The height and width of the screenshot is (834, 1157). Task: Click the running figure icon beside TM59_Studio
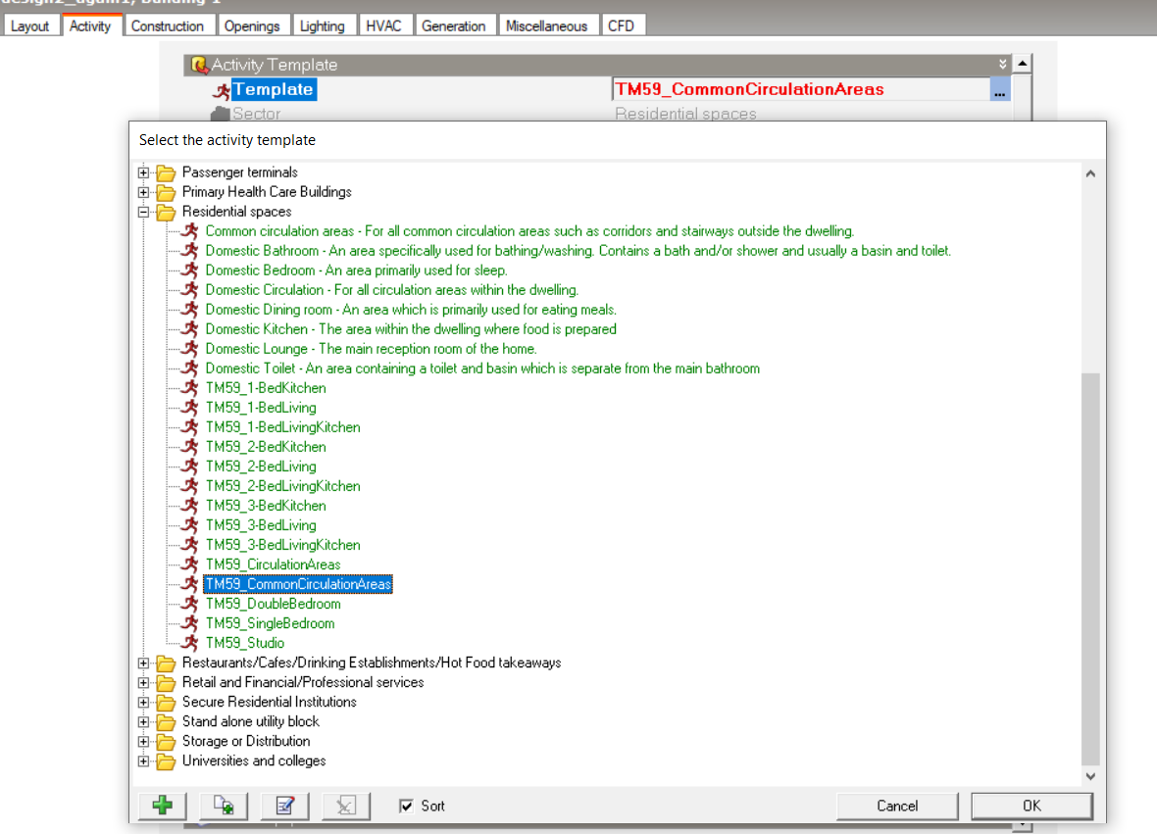[190, 642]
